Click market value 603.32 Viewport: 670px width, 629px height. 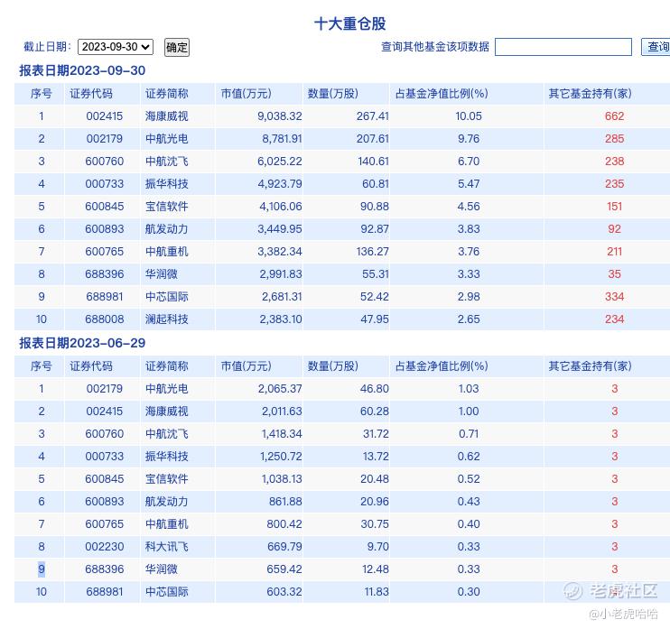pyautogui.click(x=284, y=592)
